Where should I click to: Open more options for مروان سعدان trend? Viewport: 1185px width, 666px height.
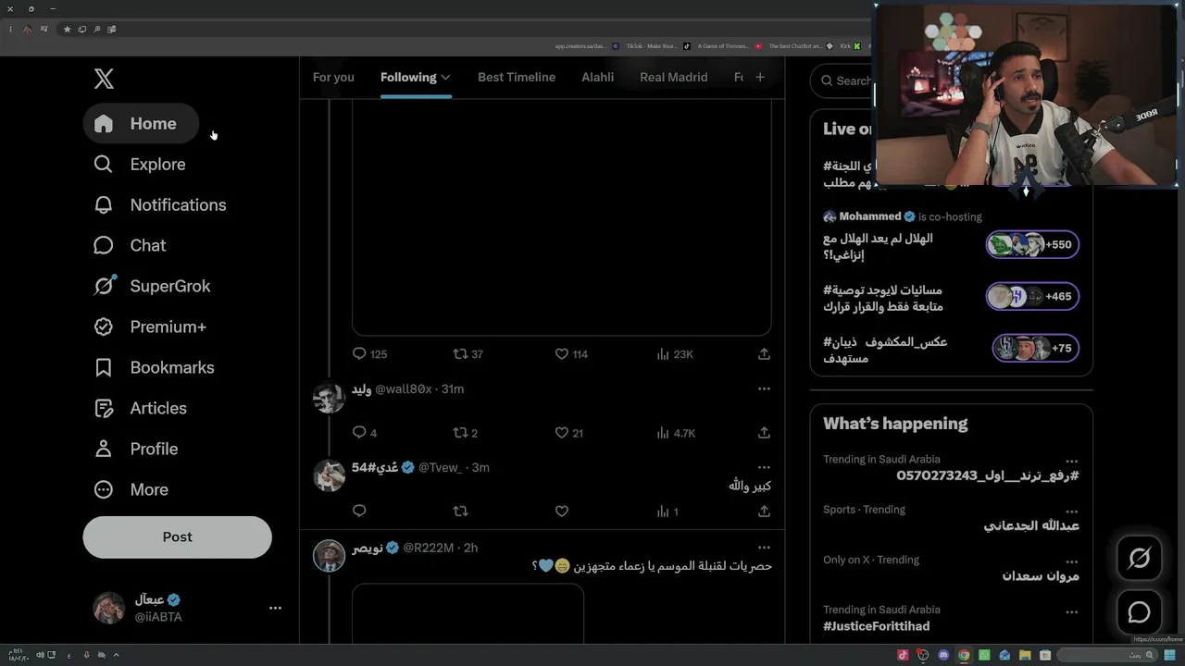[1071, 560]
